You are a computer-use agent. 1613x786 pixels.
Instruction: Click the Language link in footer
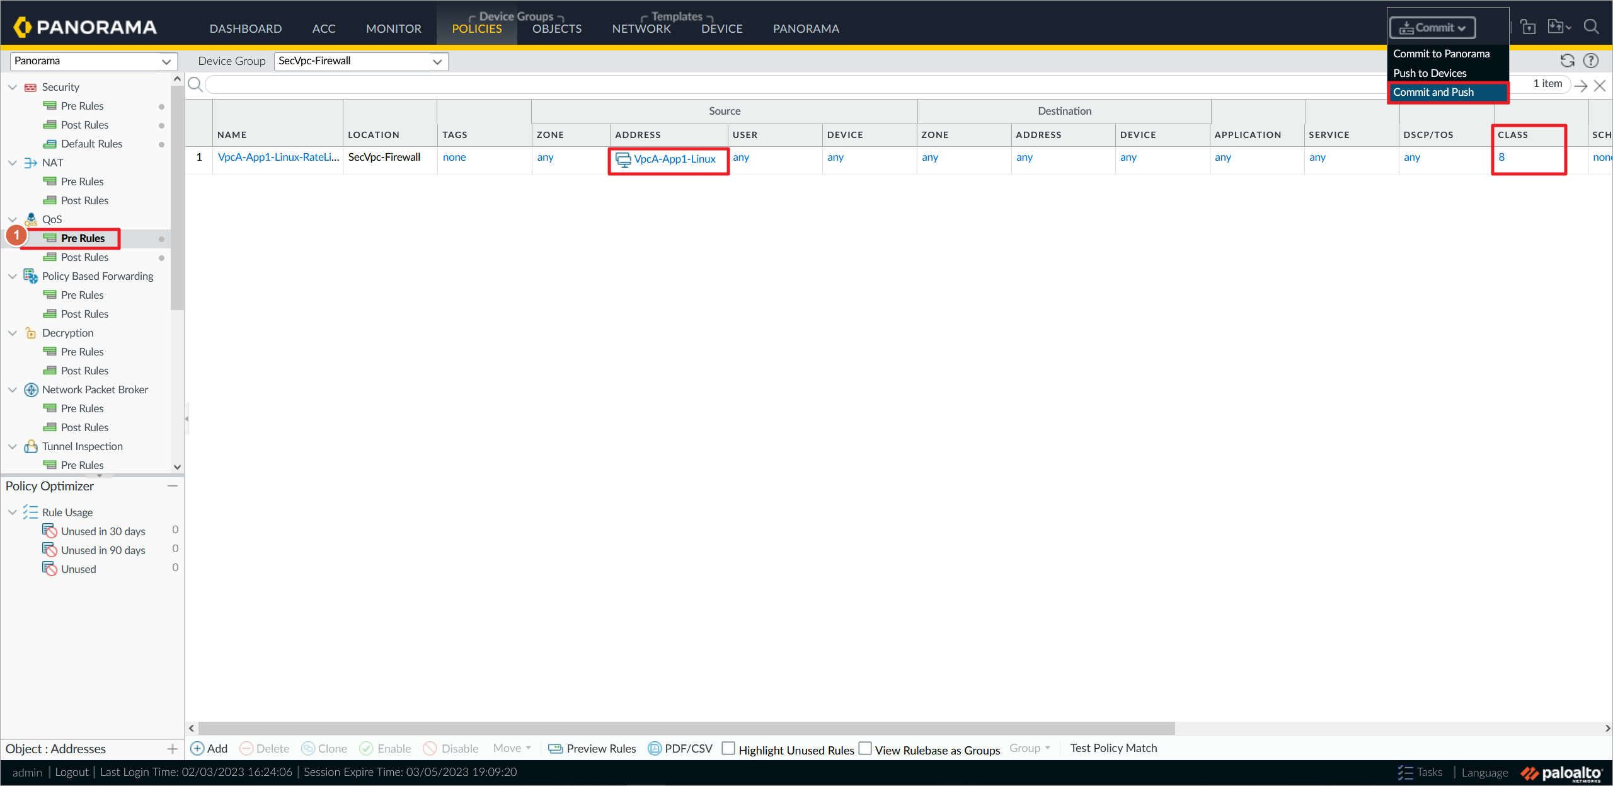coord(1484,773)
